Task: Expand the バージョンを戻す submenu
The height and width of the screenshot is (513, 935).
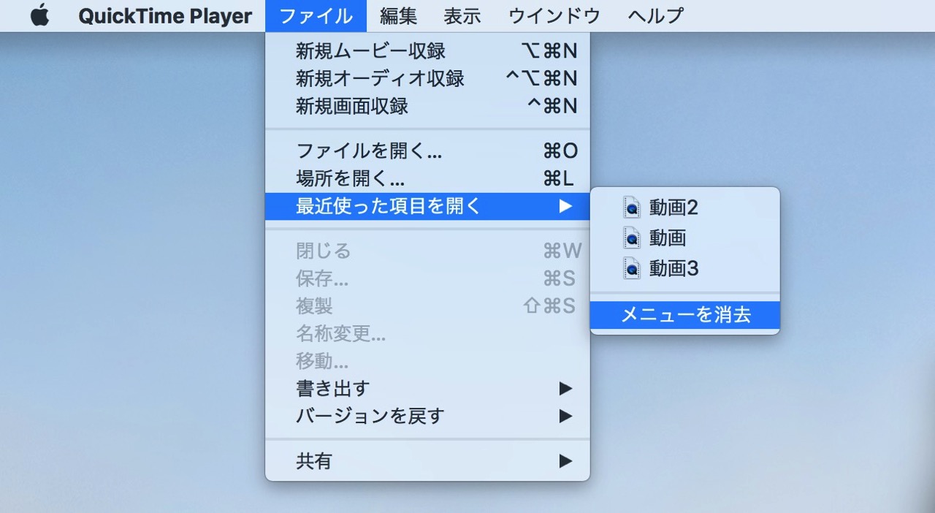Action: coord(427,416)
